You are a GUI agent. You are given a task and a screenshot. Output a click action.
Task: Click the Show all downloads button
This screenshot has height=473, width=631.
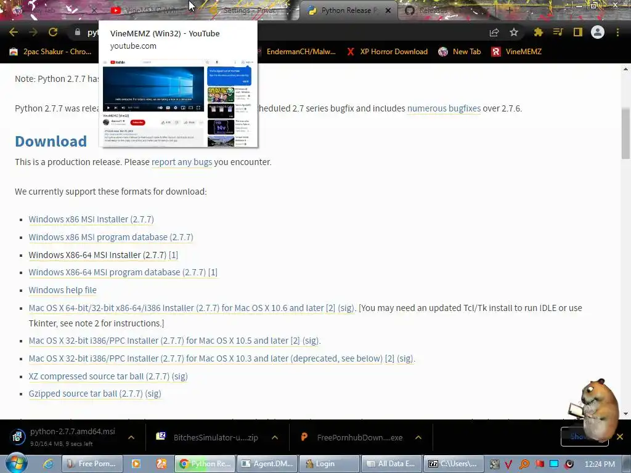[x=584, y=437]
